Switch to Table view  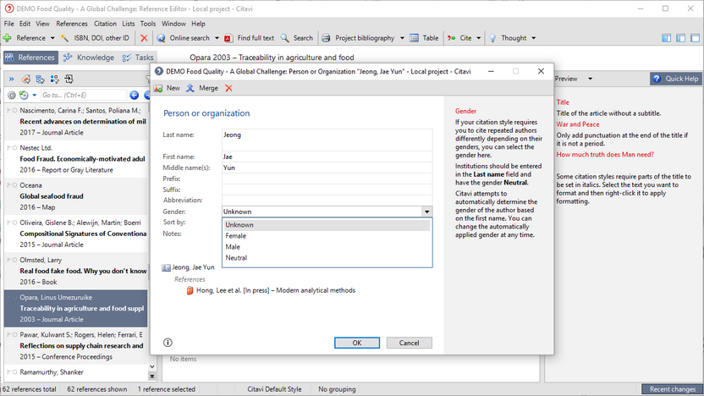pyautogui.click(x=424, y=38)
